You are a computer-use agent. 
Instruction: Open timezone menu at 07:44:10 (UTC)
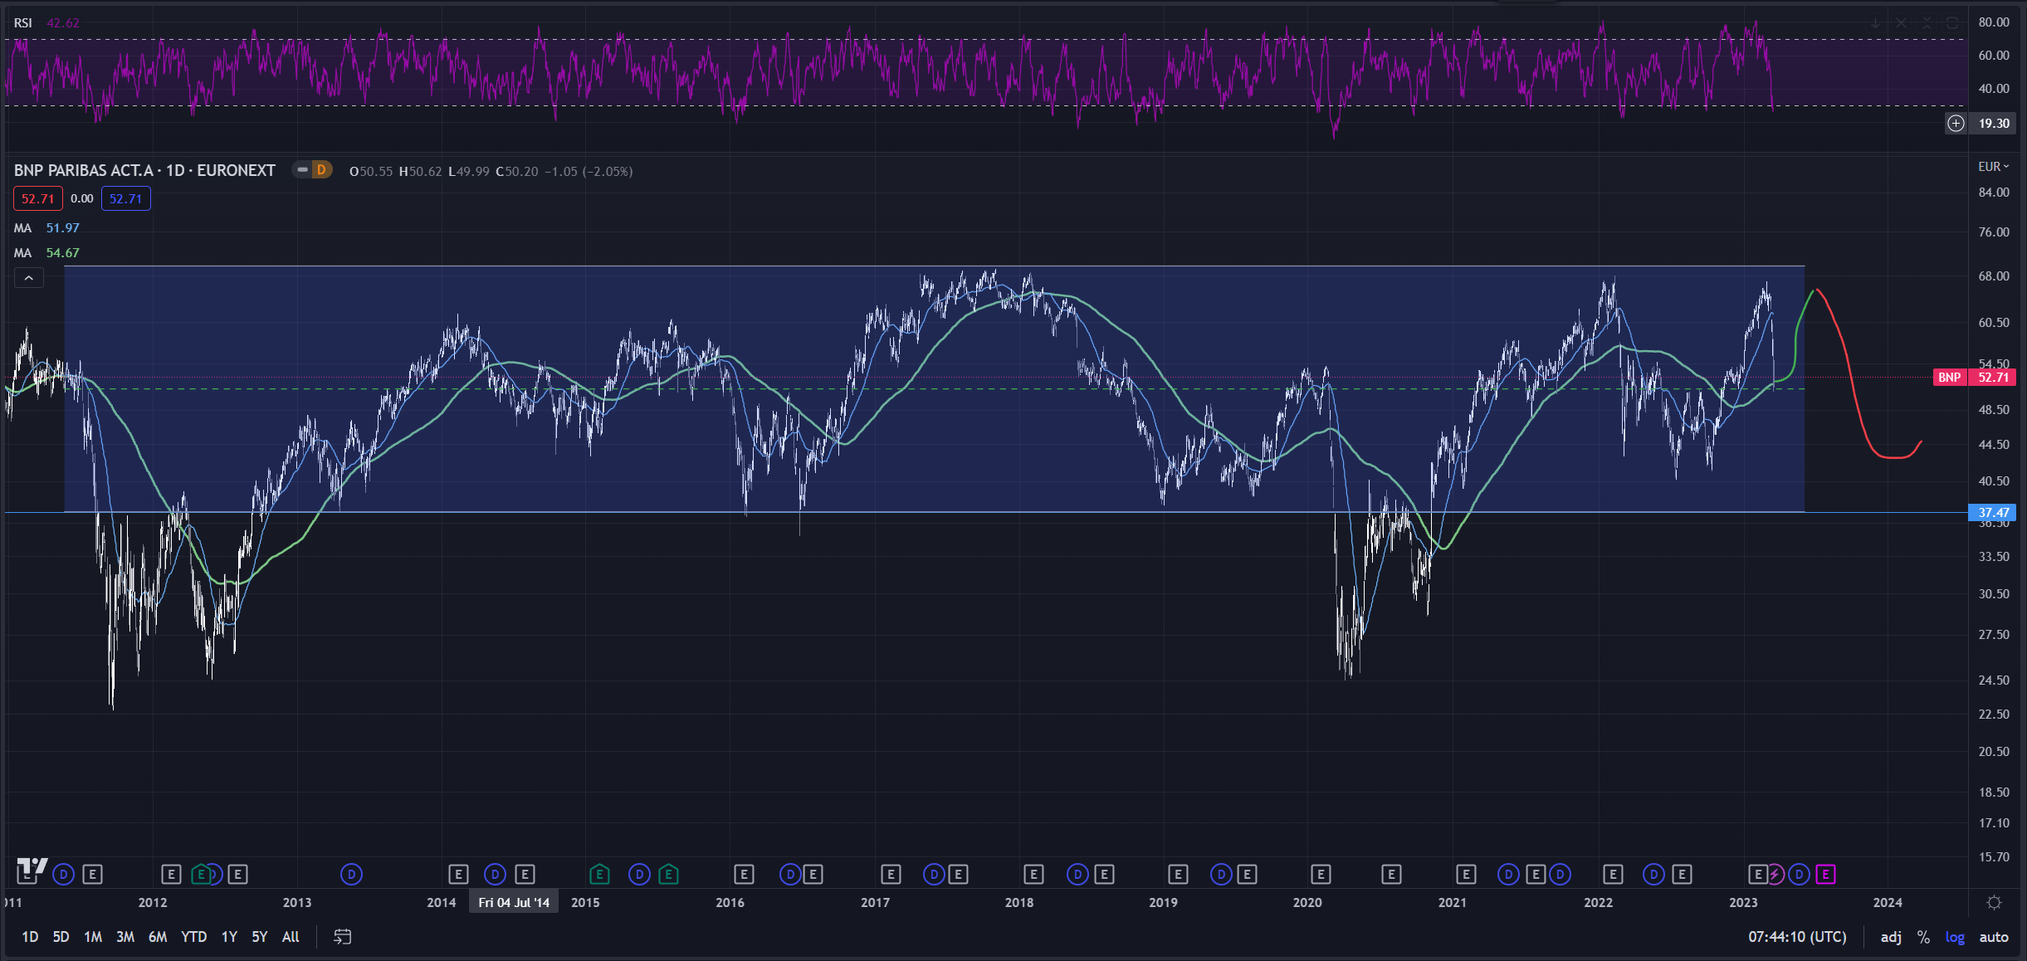(x=1797, y=937)
